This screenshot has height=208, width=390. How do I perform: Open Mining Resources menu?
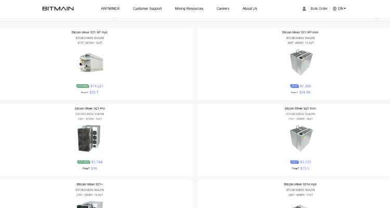189,9
